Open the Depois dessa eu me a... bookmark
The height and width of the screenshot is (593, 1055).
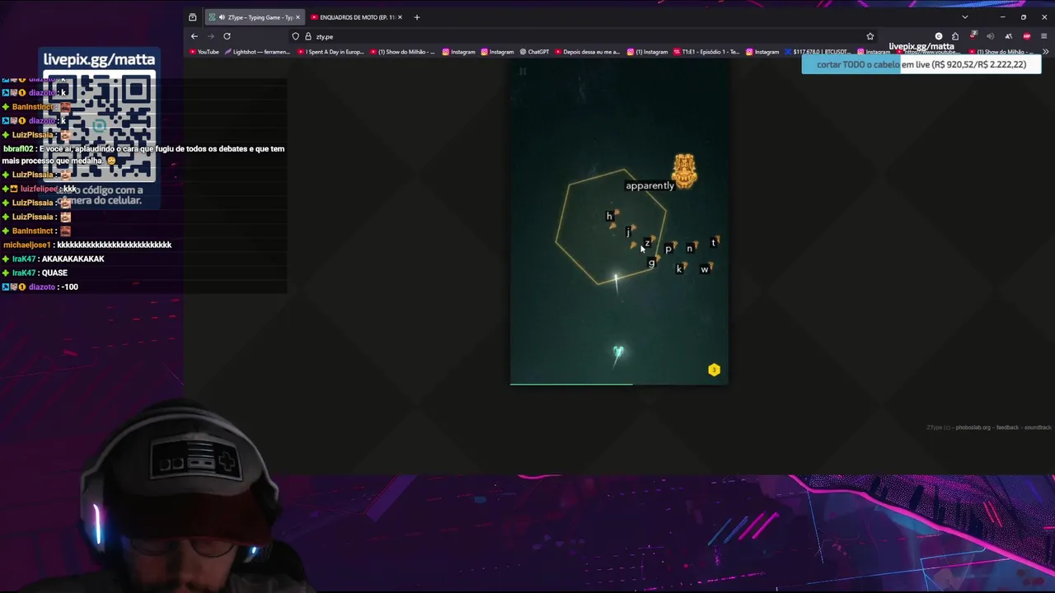(587, 52)
